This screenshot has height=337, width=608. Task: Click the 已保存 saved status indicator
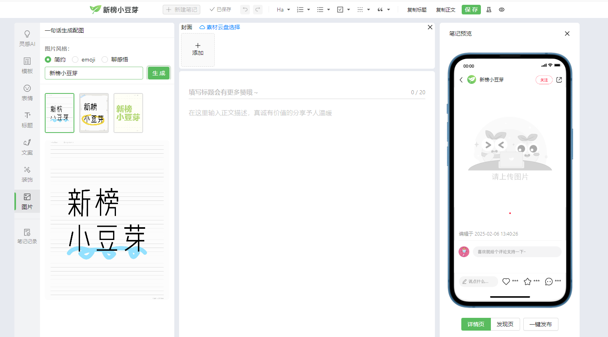[x=220, y=10]
